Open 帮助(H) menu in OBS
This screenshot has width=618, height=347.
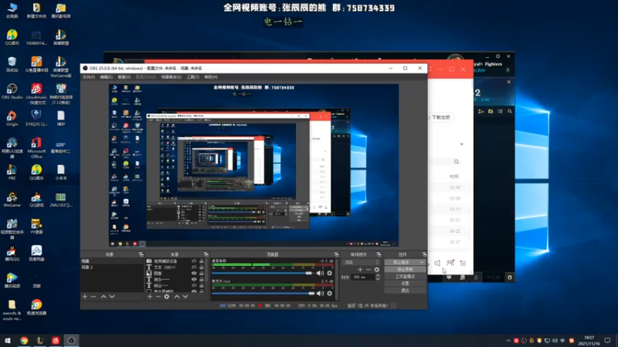click(x=211, y=77)
